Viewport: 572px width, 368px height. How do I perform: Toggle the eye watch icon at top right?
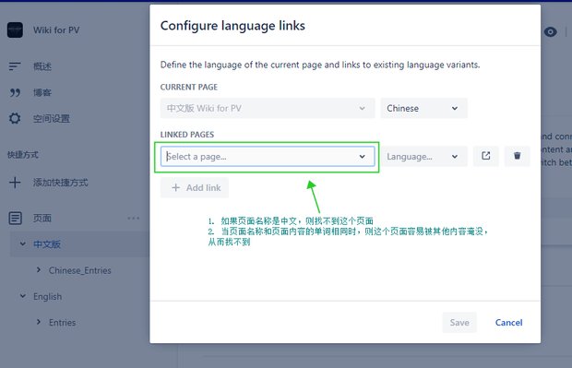pos(550,32)
